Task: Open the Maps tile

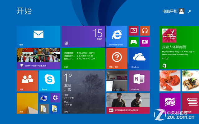Action: point(170,103)
